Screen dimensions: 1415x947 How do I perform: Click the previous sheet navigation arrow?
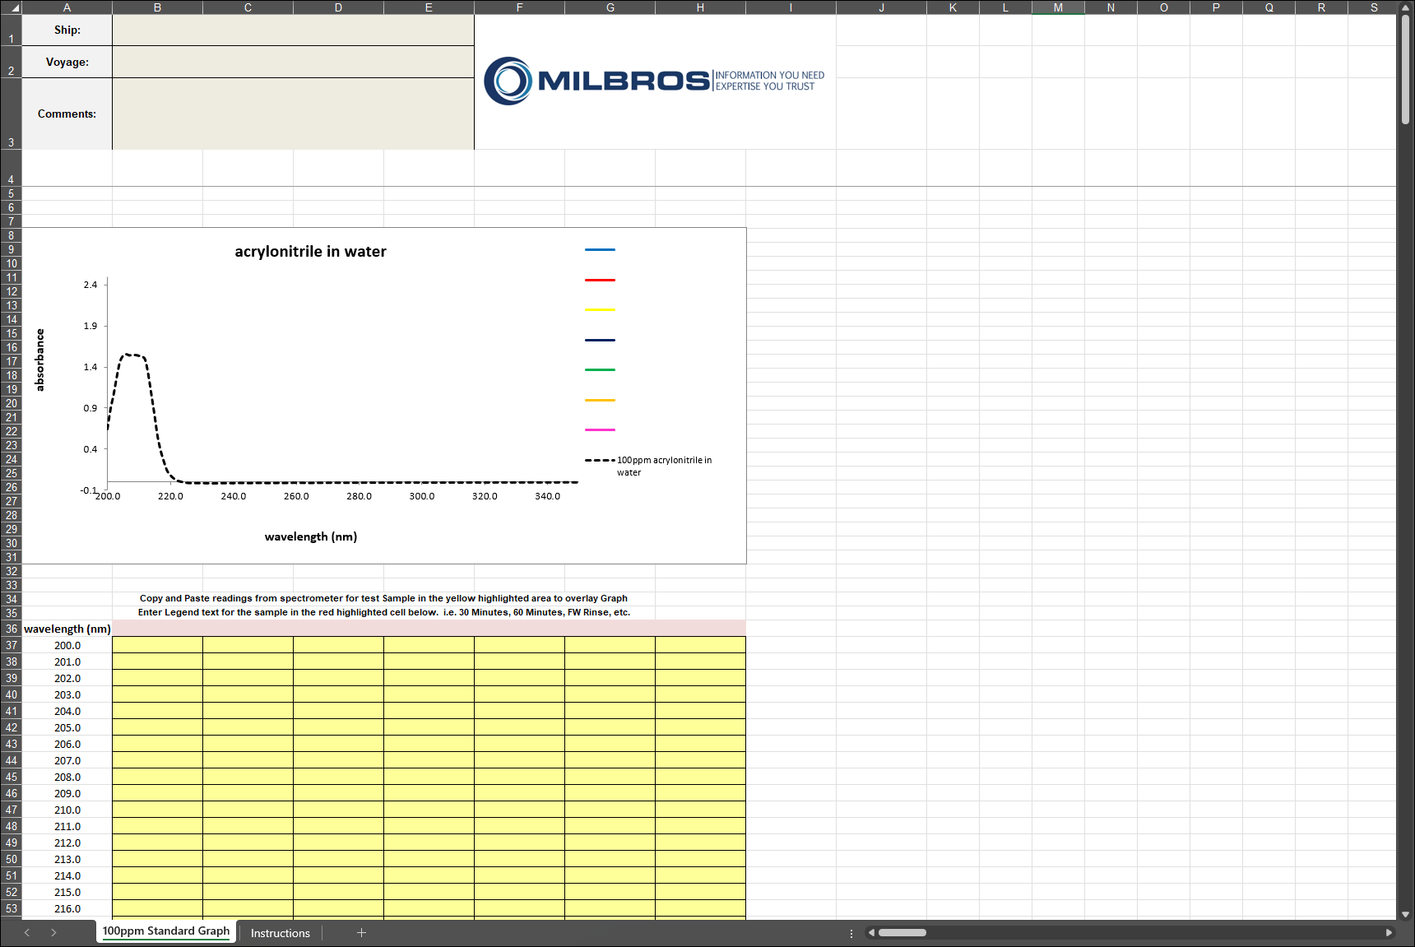[x=27, y=932]
